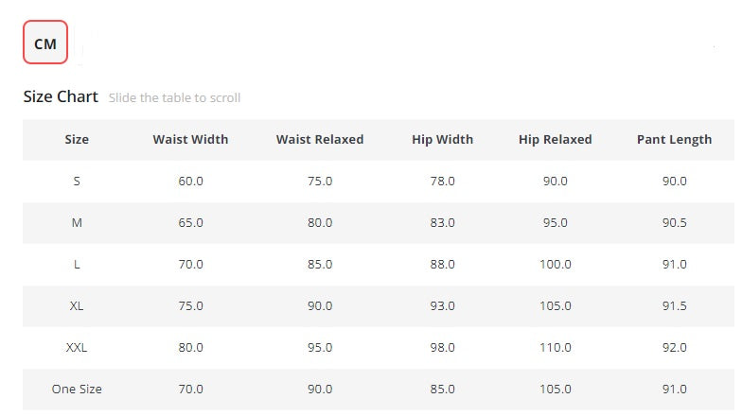Screen dimensions: 742x416
Task: Click the Size column header
Action: pyautogui.click(x=77, y=140)
